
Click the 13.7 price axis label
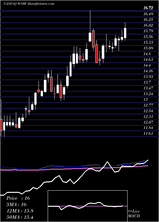(x=147, y=82)
